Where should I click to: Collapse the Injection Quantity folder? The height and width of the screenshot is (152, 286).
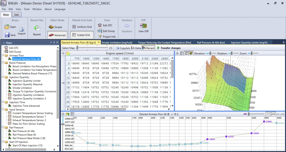(x=3, y=77)
